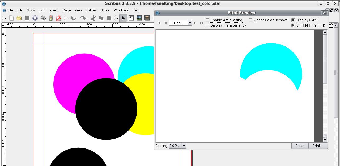
Task: Click the Print icon in the main toolbar
Action: coord(43,18)
